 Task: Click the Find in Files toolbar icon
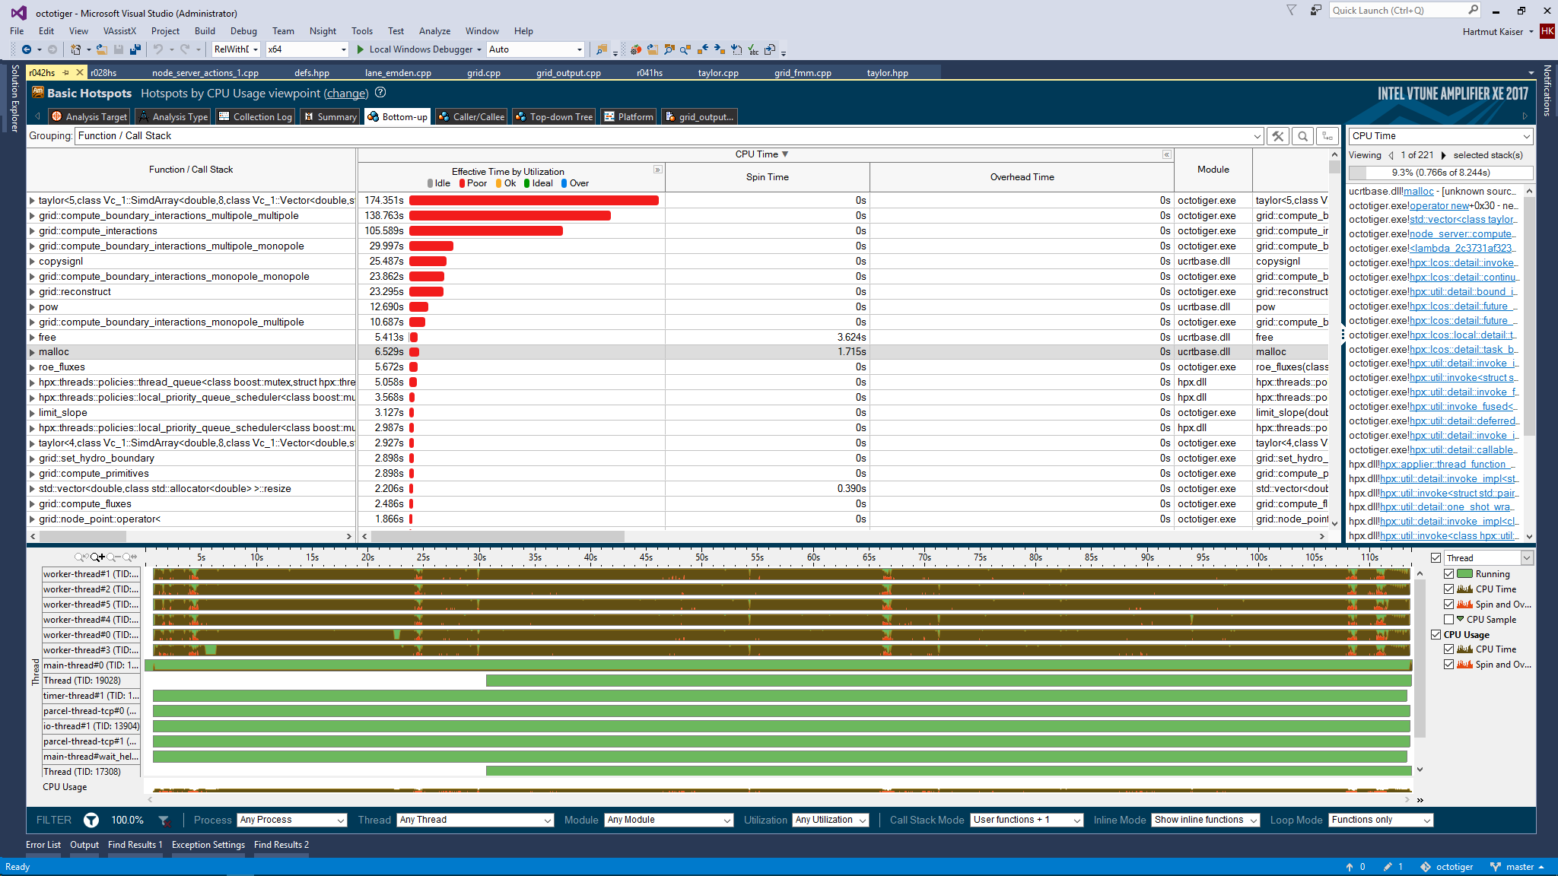(602, 49)
